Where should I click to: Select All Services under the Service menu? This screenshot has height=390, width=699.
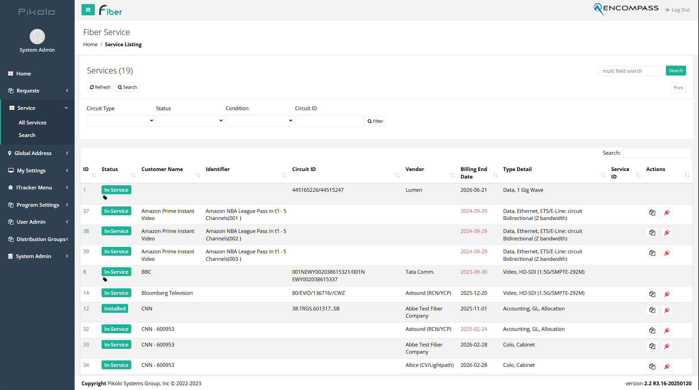[32, 122]
